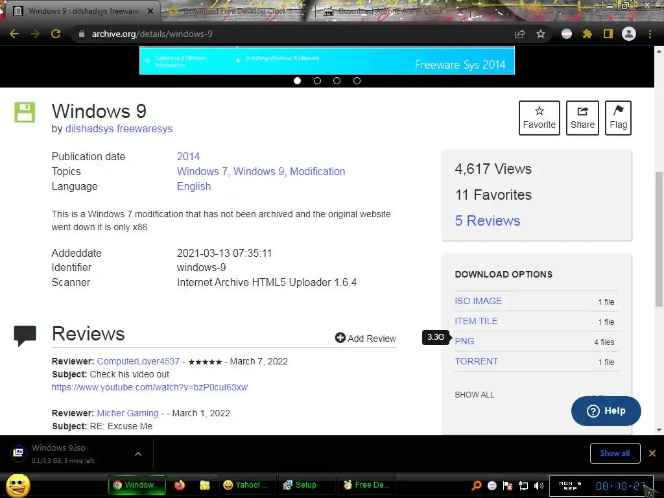Click the green floppy disk software icon
The width and height of the screenshot is (664, 498).
pos(25,112)
